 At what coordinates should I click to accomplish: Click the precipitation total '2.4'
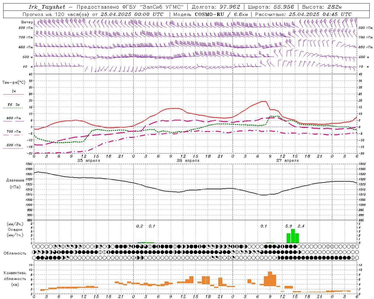point(301,226)
